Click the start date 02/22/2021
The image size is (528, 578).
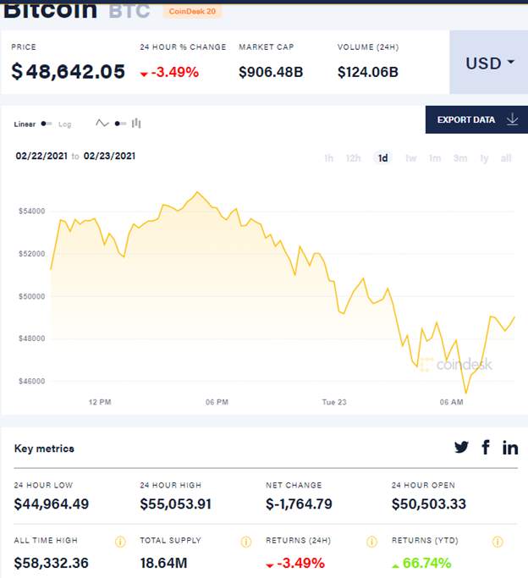pos(41,156)
